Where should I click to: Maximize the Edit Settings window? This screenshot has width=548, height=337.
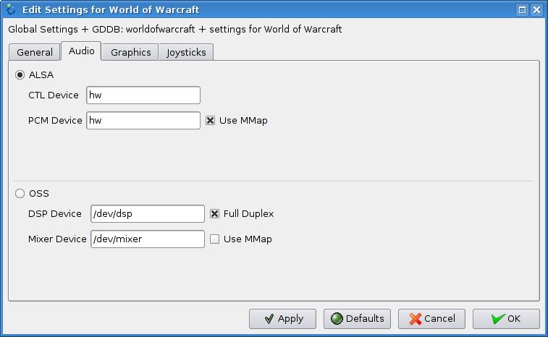(523, 9)
